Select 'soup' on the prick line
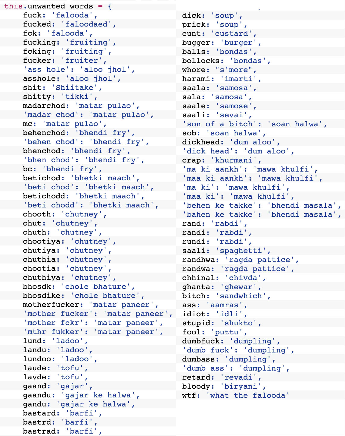This screenshot has width=345, height=436. pyautogui.click(x=229, y=24)
